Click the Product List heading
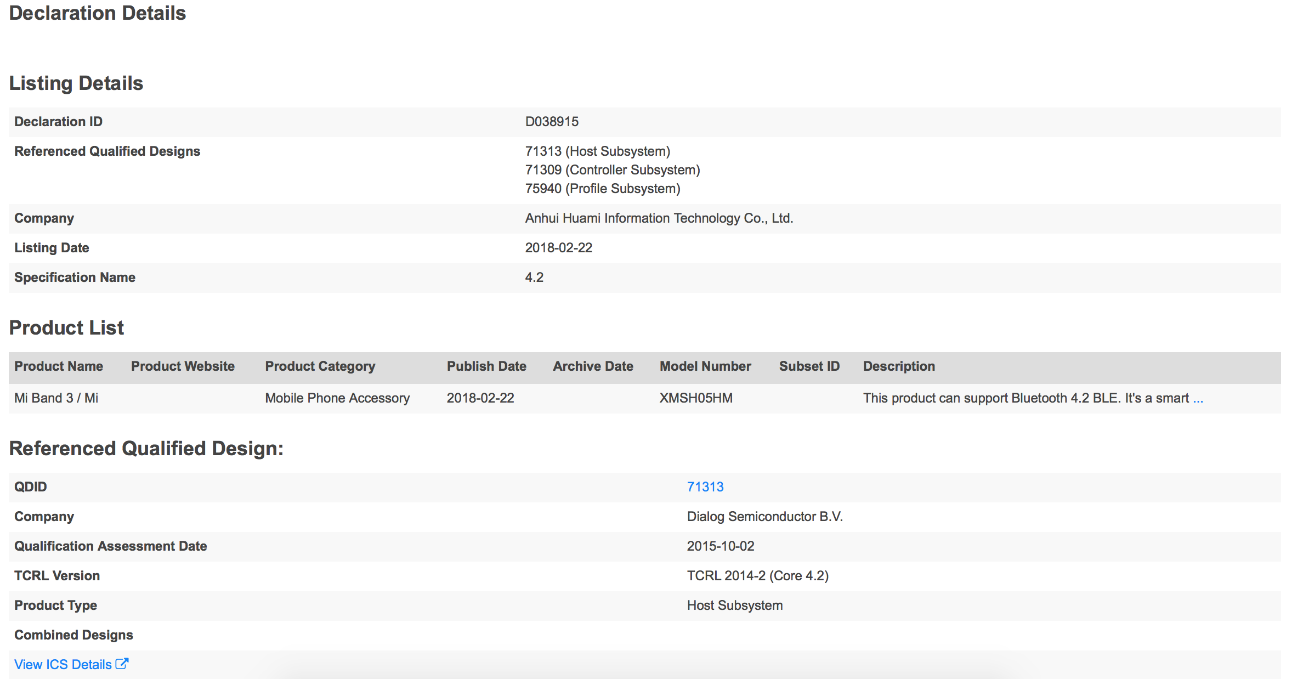Image resolution: width=1303 pixels, height=679 pixels. click(66, 328)
